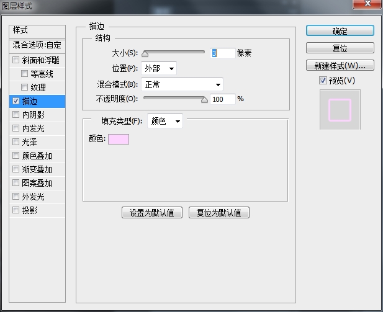Enable the 内发光 checkbox
The height and width of the screenshot is (312, 383).
point(16,128)
